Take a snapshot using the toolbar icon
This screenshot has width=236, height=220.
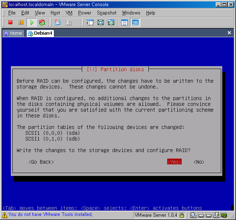58,22
